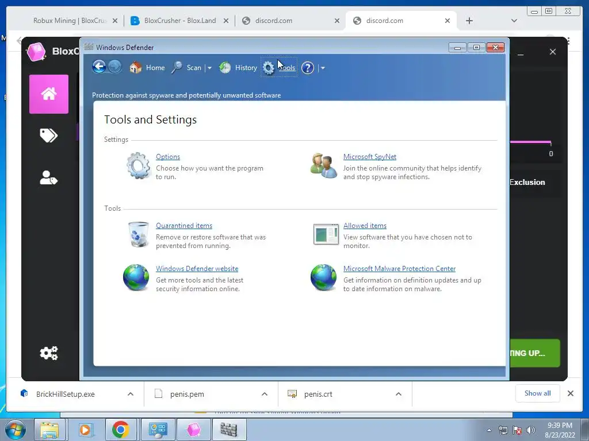Viewport: 589px width, 441px height.
Task: Switch to Windows Defender on taskbar
Action: 229,430
